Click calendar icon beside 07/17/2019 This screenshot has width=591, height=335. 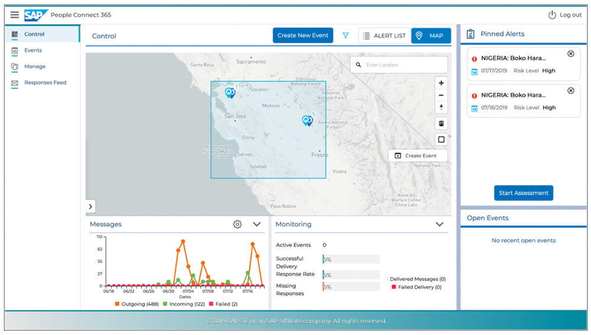[x=474, y=71]
